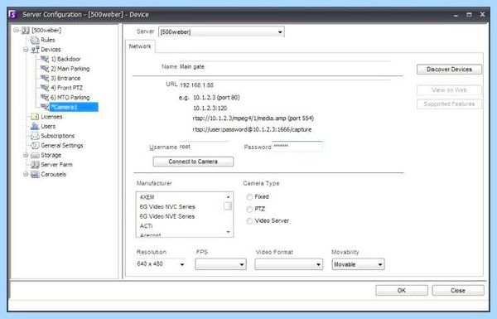Select 3) Entrance device
The width and height of the screenshot is (497, 319).
tap(65, 78)
